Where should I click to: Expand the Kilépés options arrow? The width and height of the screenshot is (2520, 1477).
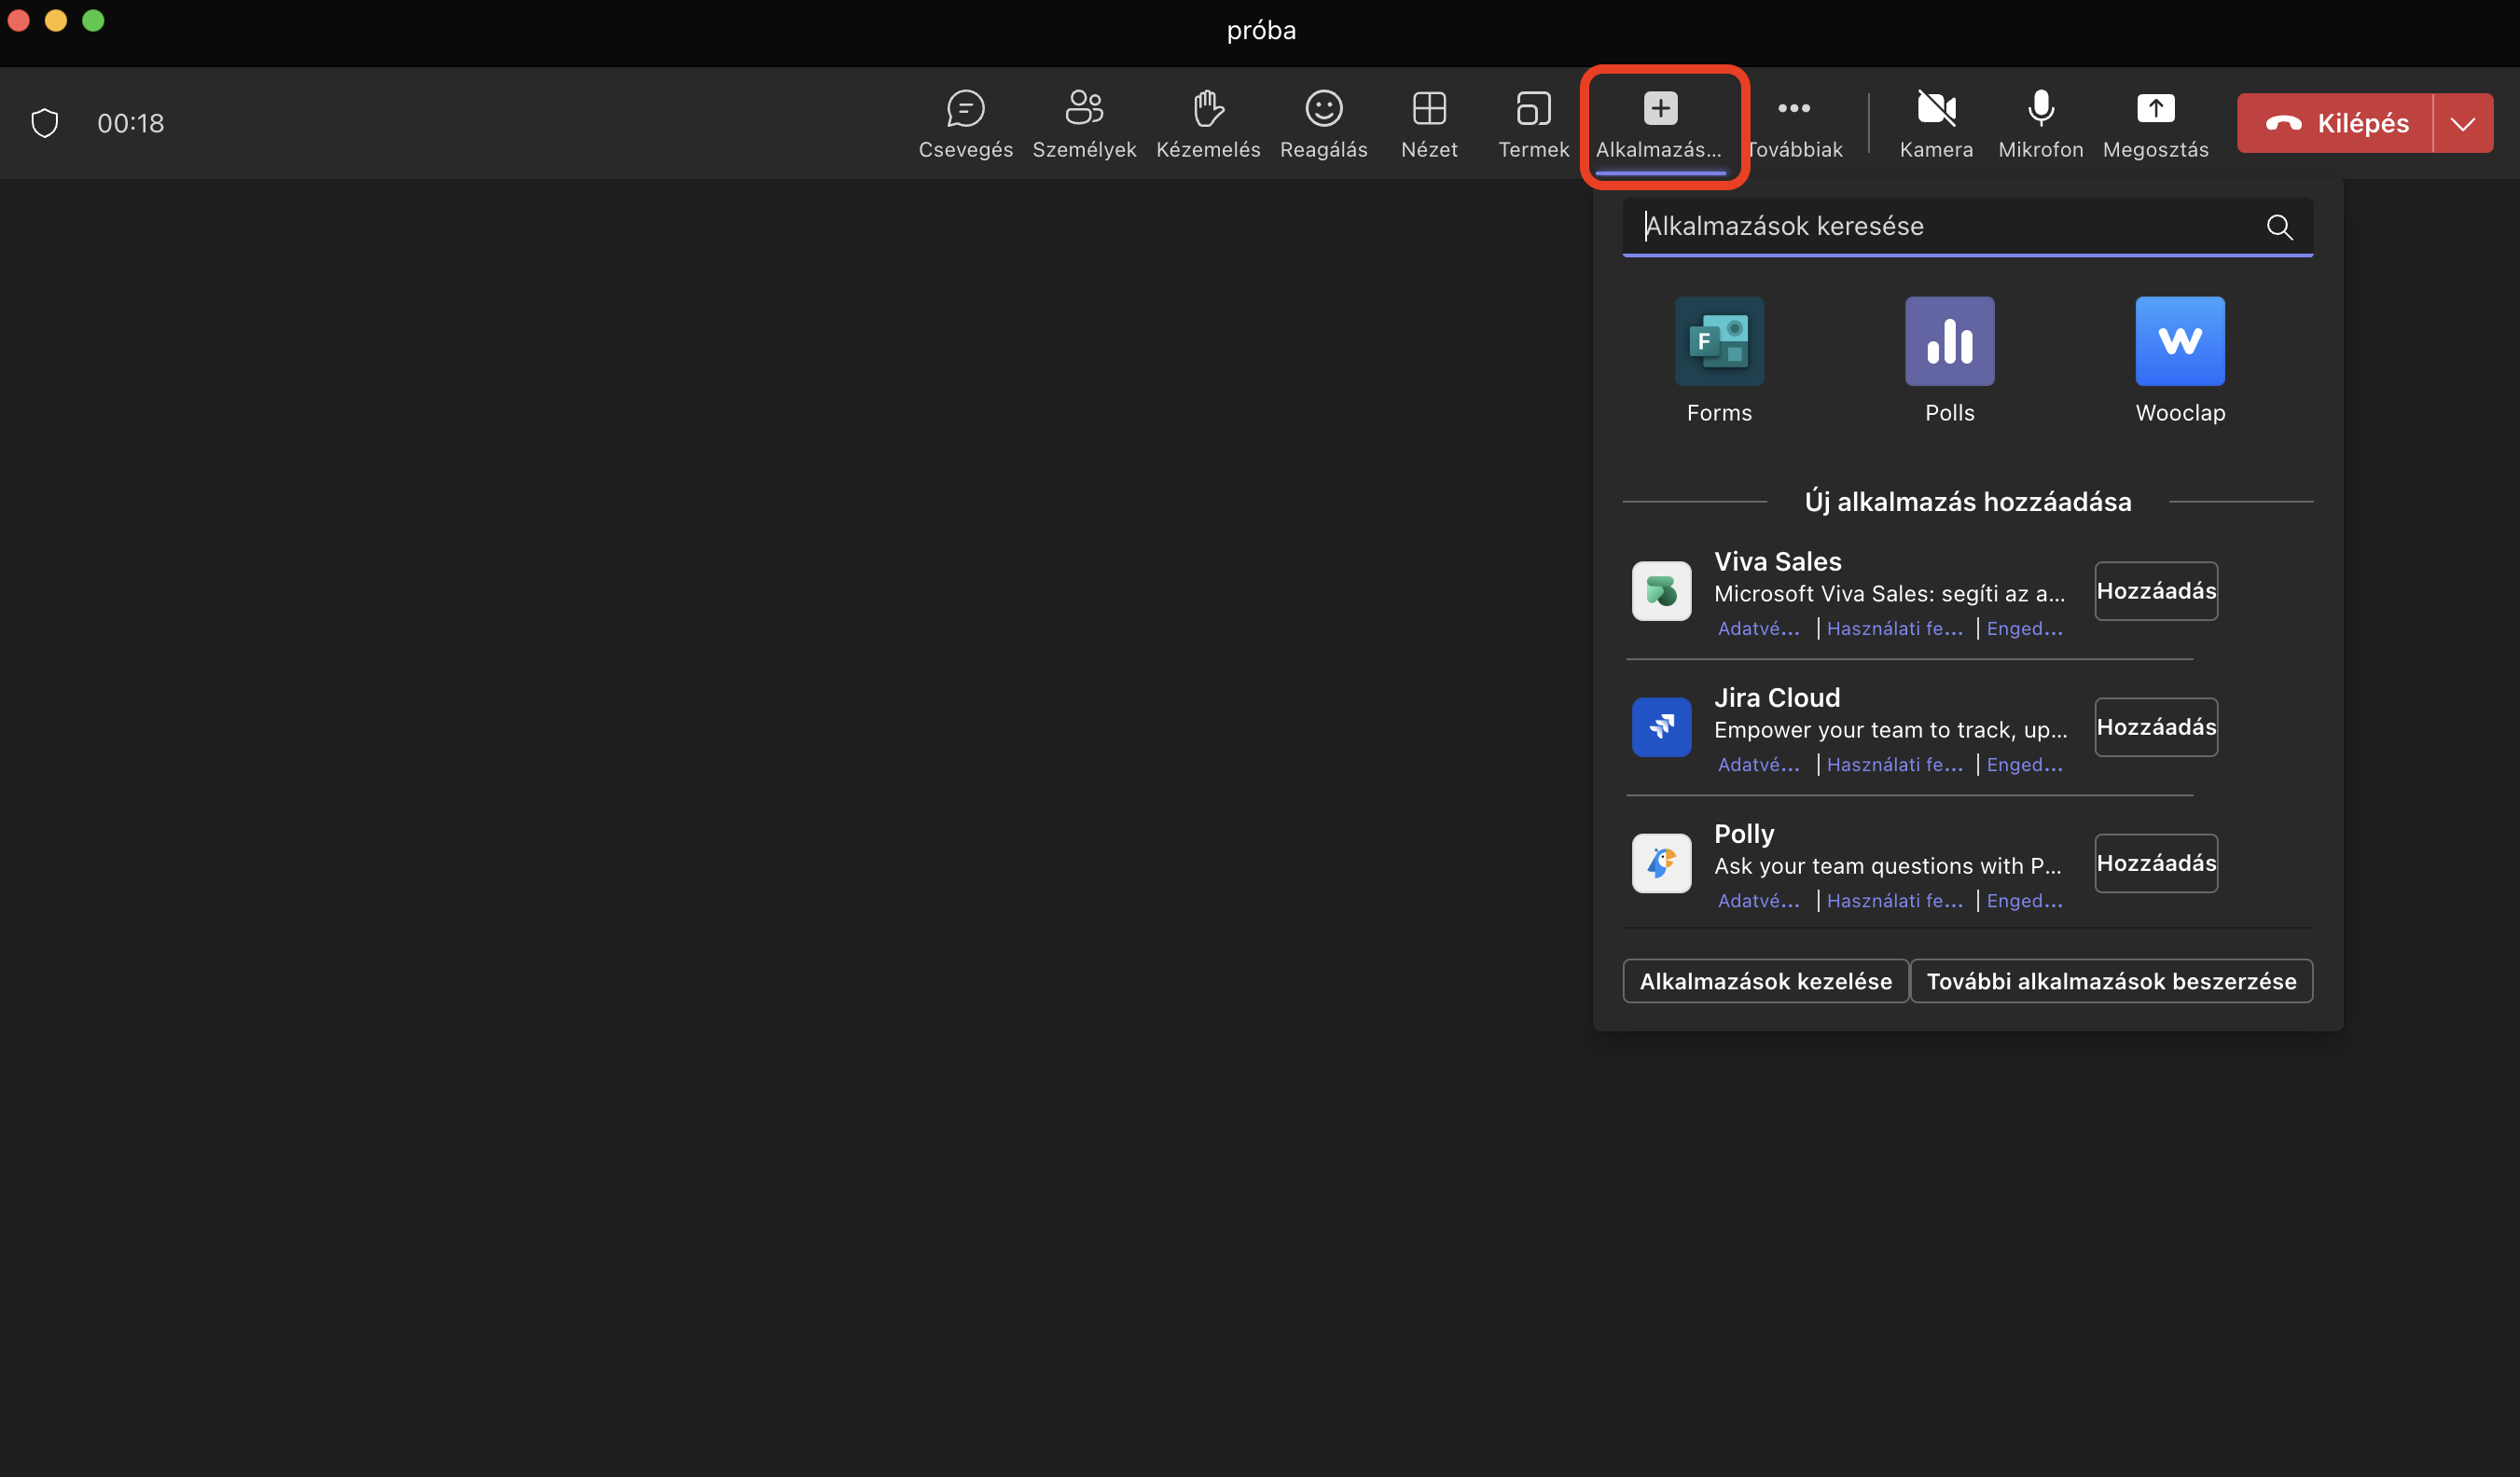2463,123
